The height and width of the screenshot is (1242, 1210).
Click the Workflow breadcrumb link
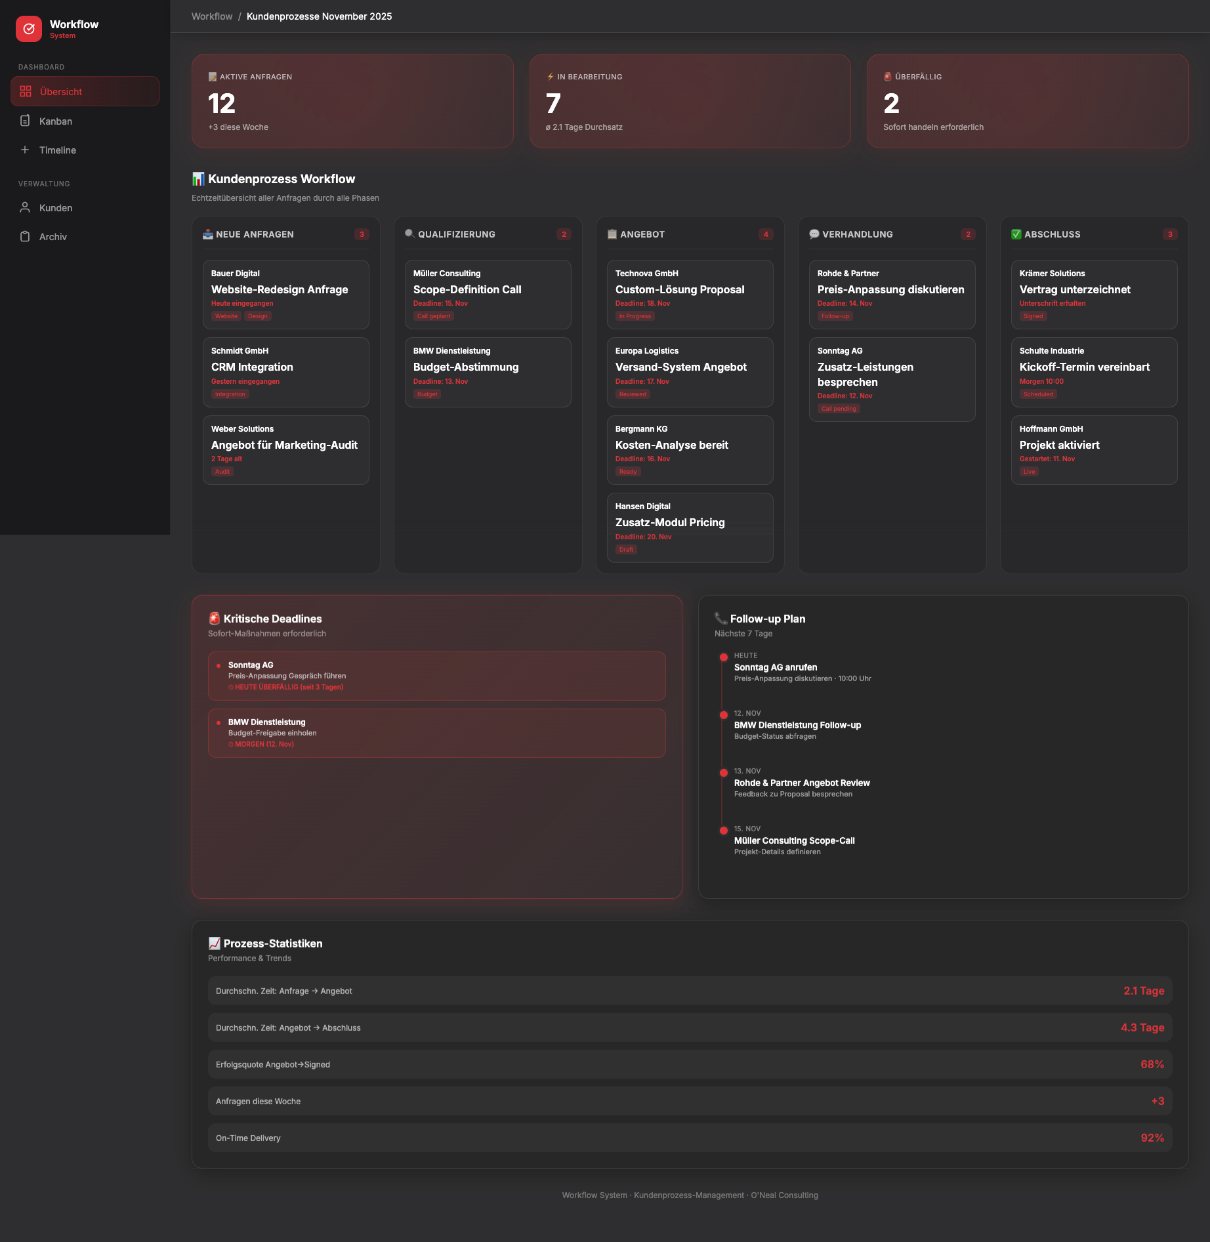point(211,16)
